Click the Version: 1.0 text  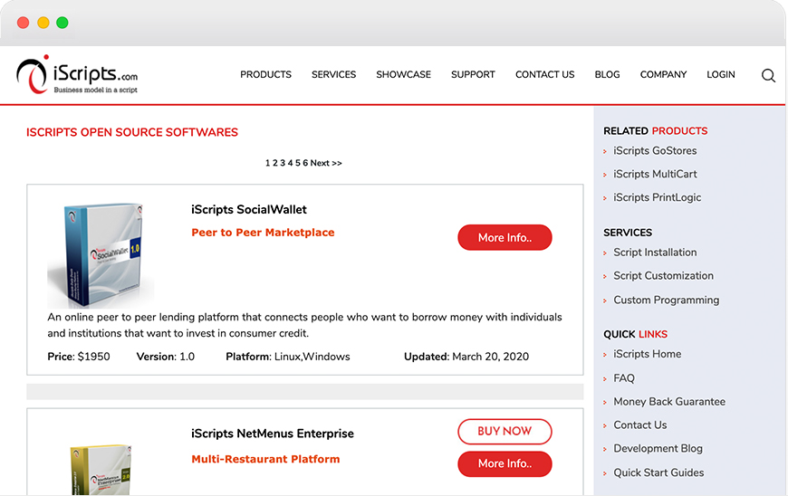coord(166,357)
